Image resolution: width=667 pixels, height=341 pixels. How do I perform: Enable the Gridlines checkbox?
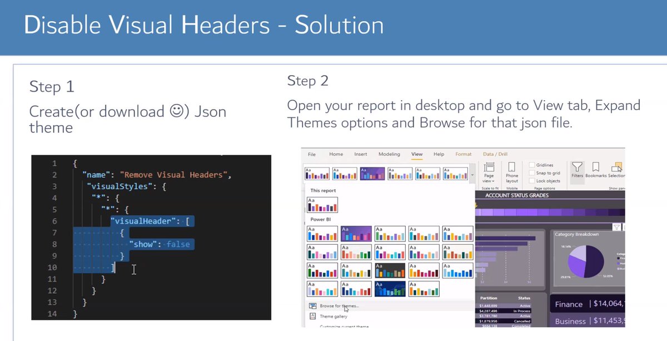[532, 165]
